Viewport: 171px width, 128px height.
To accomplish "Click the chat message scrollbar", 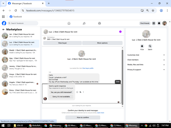I will (122, 77).
